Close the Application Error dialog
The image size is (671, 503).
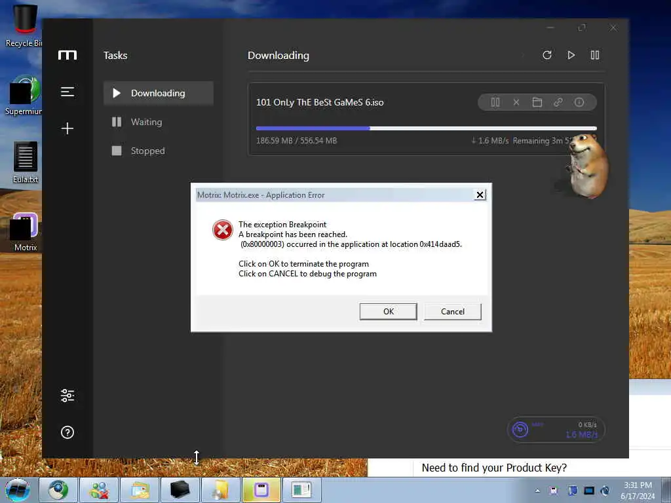[x=480, y=195]
